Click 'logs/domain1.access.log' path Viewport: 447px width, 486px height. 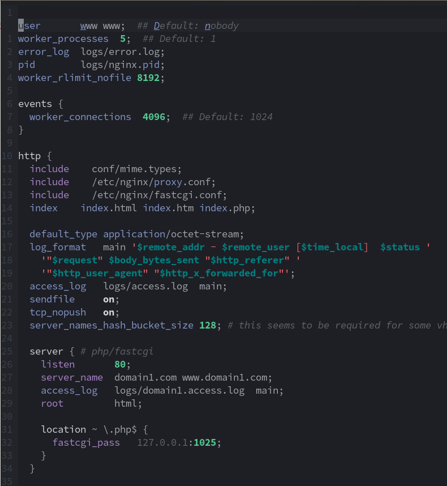(x=179, y=390)
